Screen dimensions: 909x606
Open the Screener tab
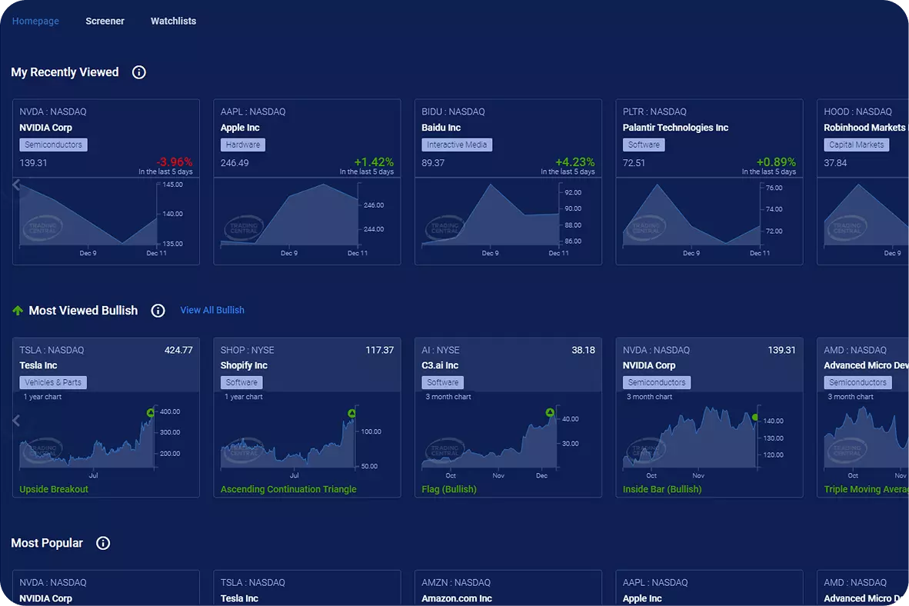pyautogui.click(x=105, y=21)
